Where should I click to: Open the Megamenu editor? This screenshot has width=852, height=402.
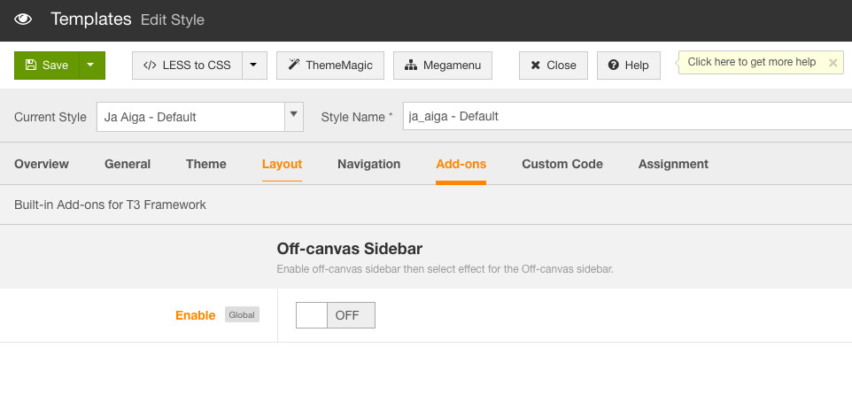442,66
